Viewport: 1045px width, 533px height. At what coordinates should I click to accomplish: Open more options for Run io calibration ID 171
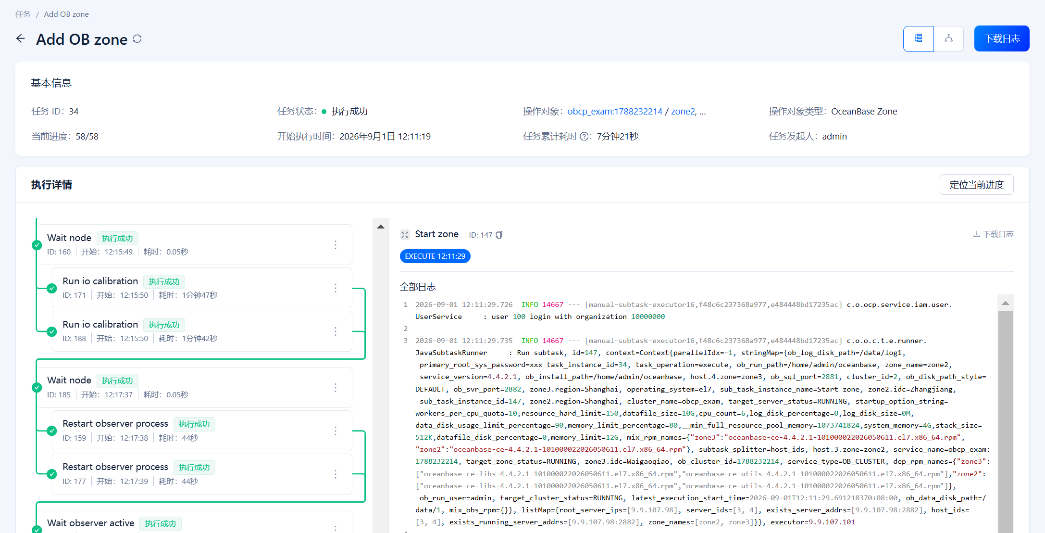336,288
